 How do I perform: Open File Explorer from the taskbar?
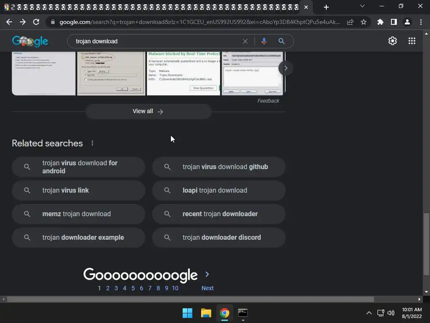click(x=206, y=313)
